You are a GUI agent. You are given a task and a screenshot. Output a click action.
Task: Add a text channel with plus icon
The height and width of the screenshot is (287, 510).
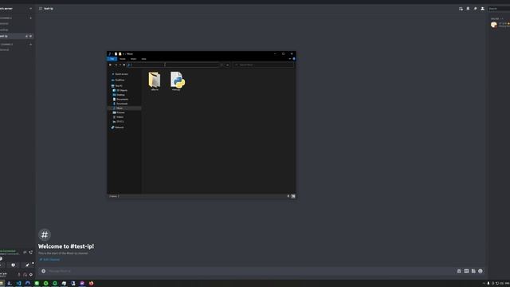[30, 18]
